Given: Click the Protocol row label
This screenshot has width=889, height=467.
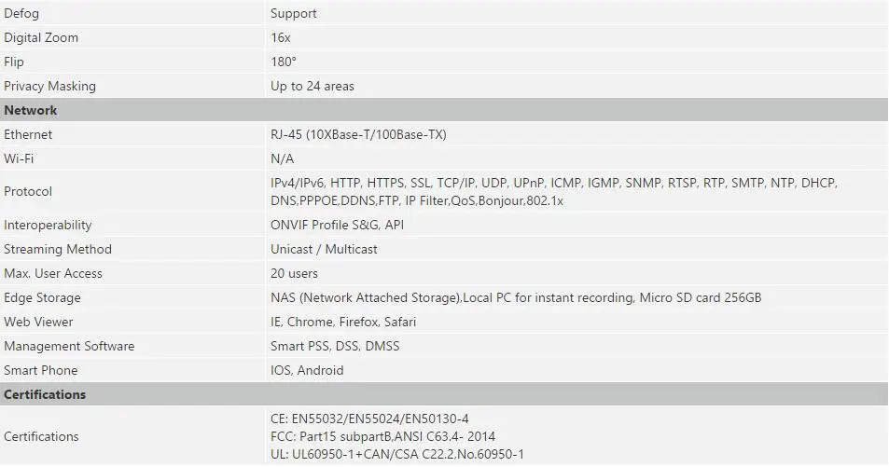Looking at the screenshot, I should click(x=28, y=192).
